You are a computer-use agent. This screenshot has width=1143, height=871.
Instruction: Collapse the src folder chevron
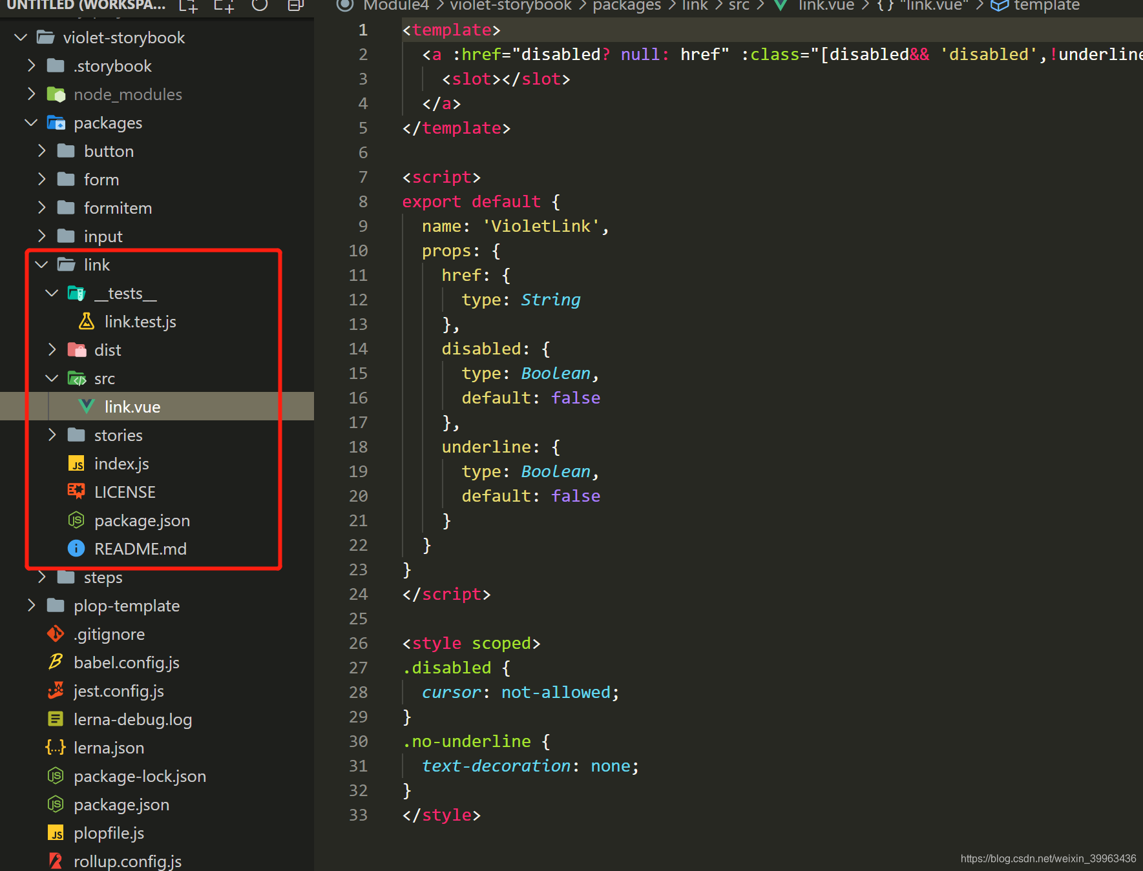(x=52, y=378)
